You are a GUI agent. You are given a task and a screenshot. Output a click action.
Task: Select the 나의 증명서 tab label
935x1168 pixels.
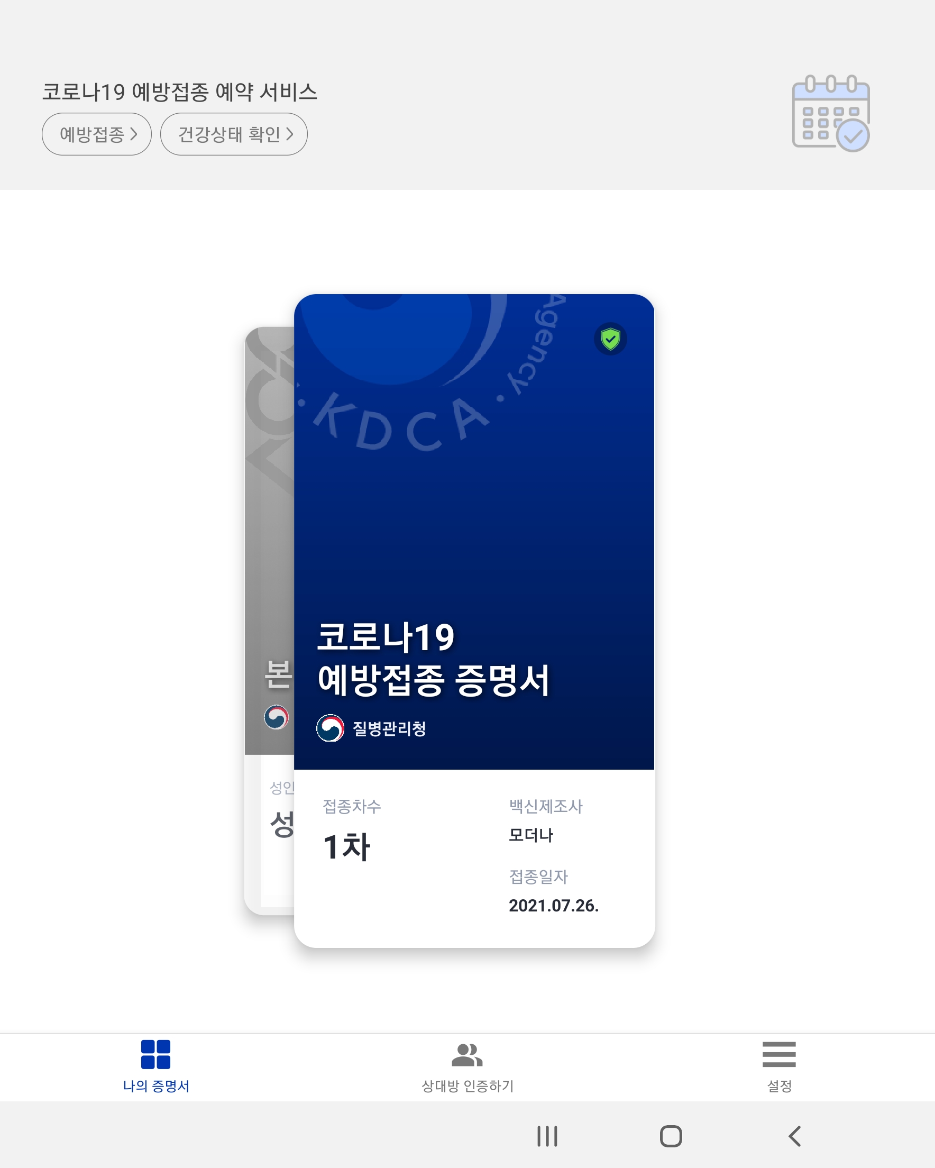pos(156,1086)
